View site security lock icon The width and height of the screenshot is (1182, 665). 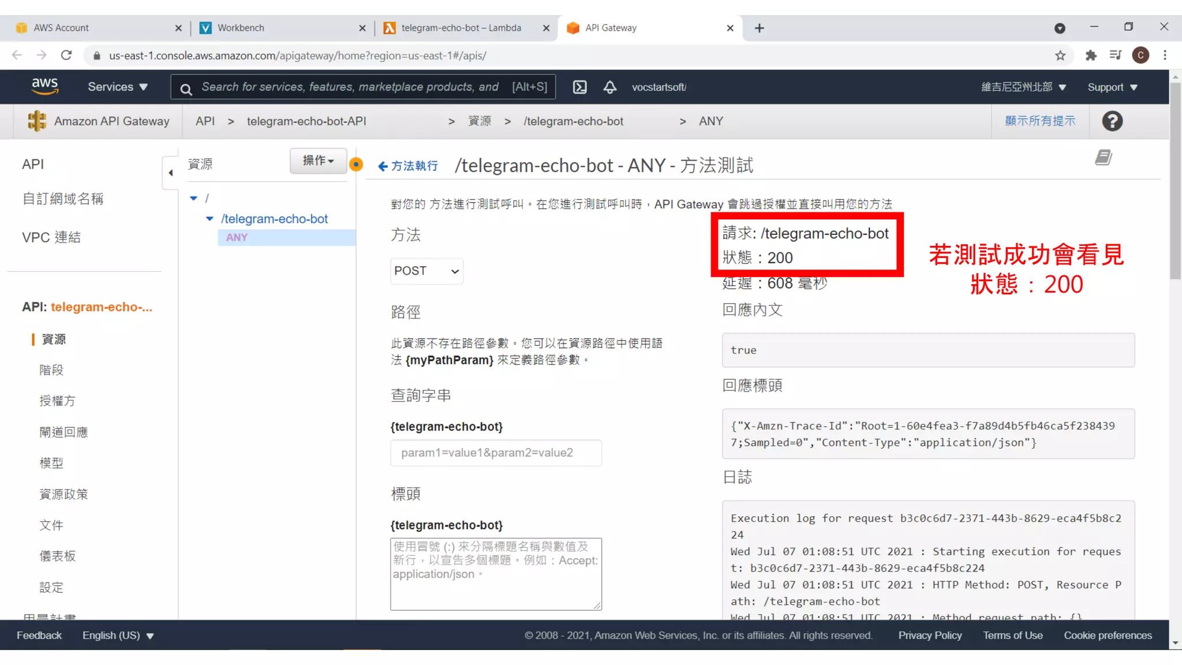click(97, 55)
